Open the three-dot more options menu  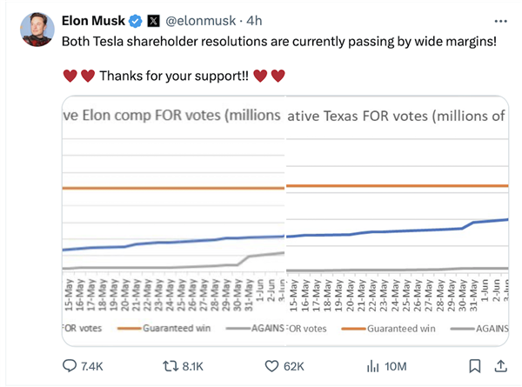[x=499, y=20]
